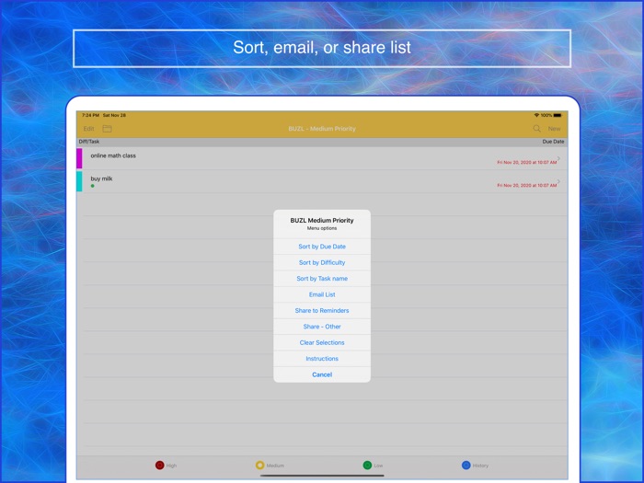Click the battery status icon
644x483 pixels.
click(x=558, y=115)
